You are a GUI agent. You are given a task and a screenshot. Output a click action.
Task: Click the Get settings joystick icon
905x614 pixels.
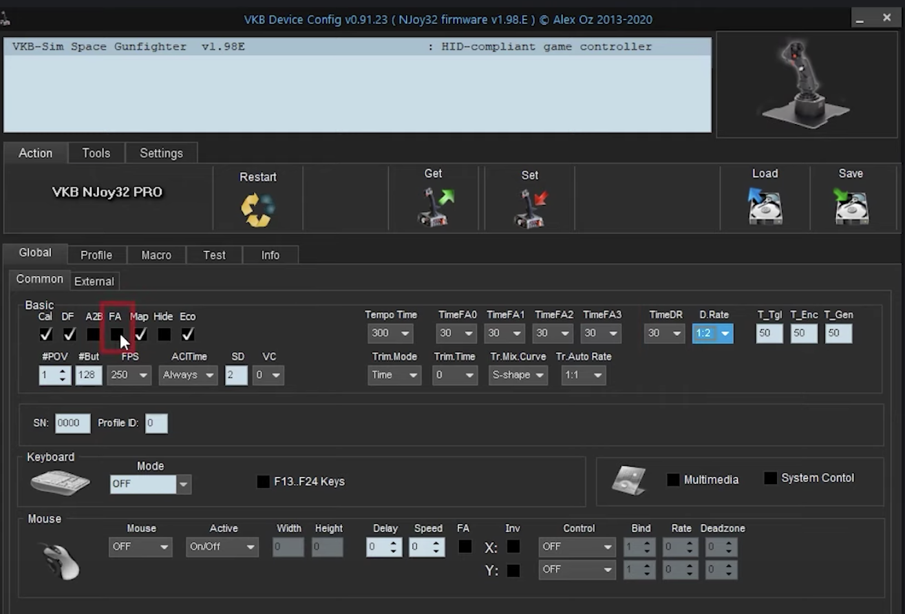(x=434, y=207)
